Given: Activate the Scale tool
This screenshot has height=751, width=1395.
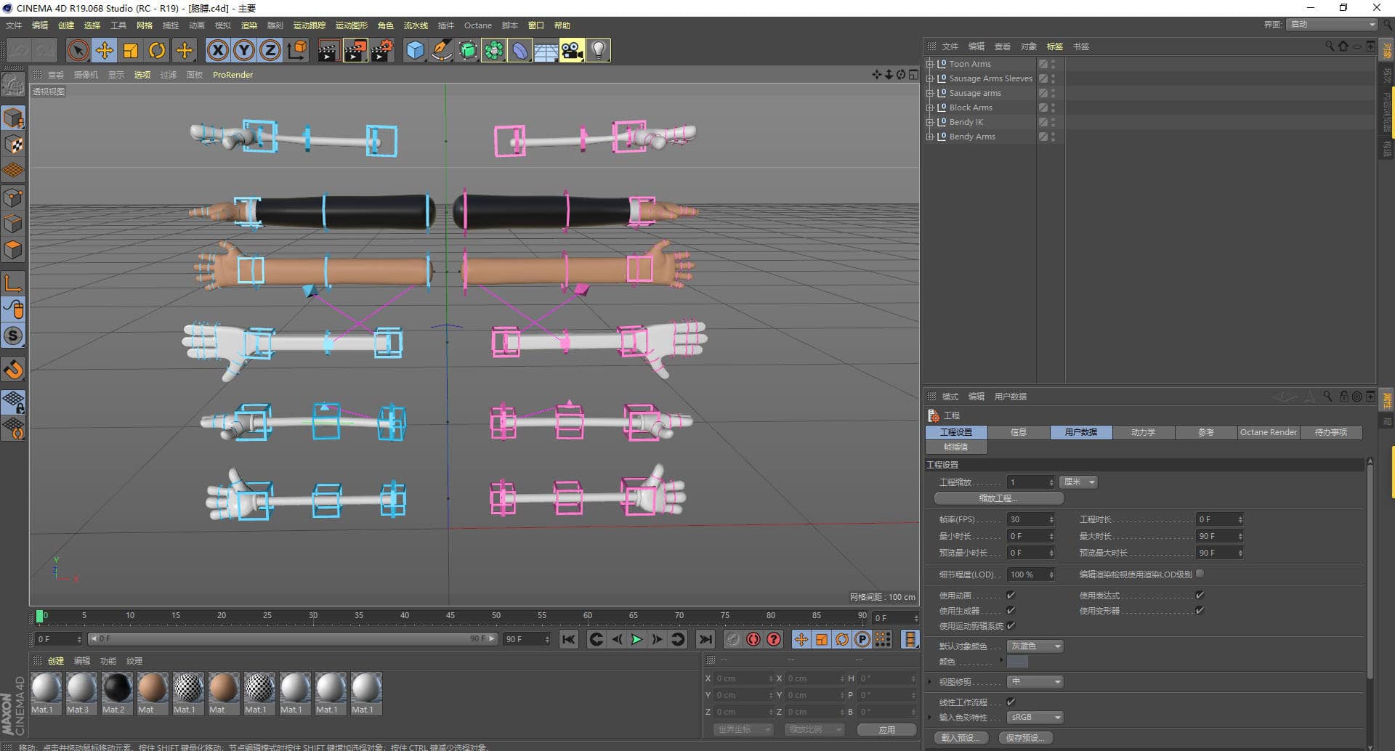Looking at the screenshot, I should 131,50.
